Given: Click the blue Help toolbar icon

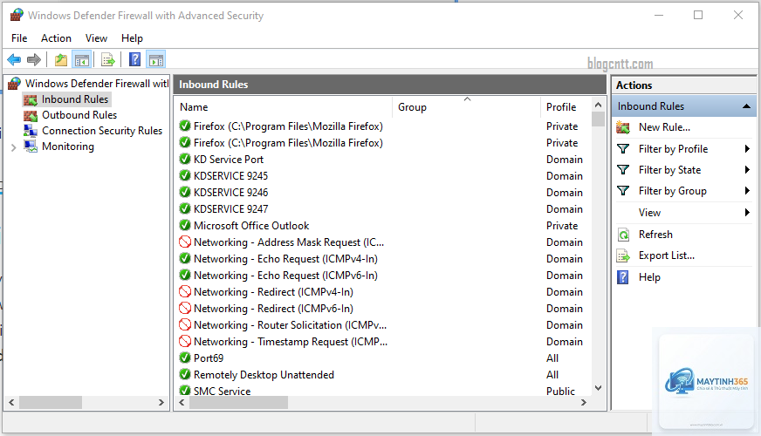Looking at the screenshot, I should pyautogui.click(x=134, y=59).
